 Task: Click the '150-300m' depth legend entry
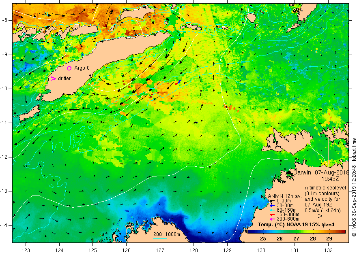(x=288, y=215)
